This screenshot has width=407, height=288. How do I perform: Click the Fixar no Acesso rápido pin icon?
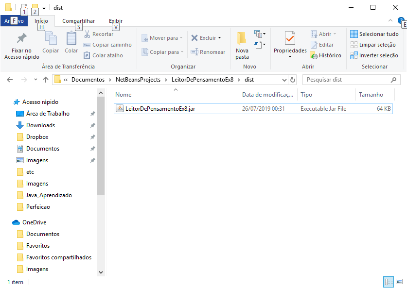(22, 38)
